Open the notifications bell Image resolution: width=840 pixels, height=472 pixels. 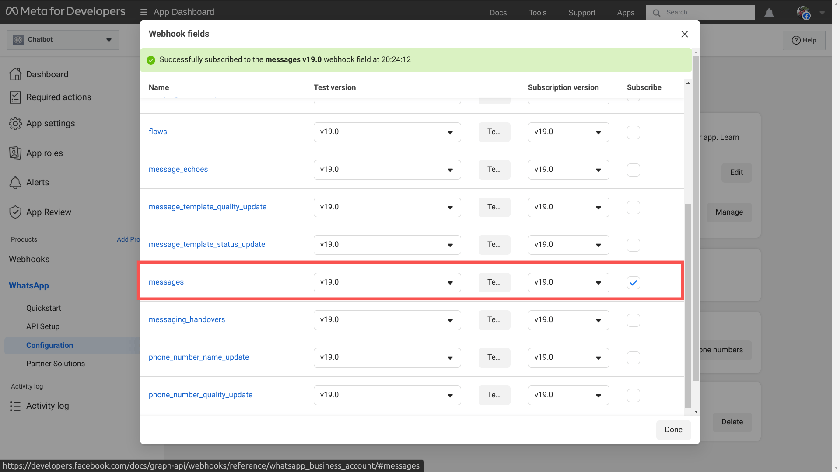coord(769,13)
